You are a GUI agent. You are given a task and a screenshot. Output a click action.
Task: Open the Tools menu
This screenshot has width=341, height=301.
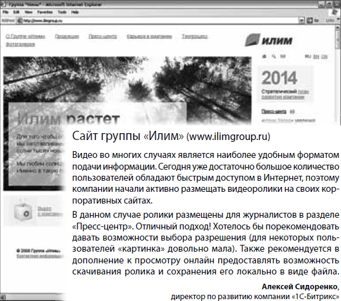click(x=62, y=12)
